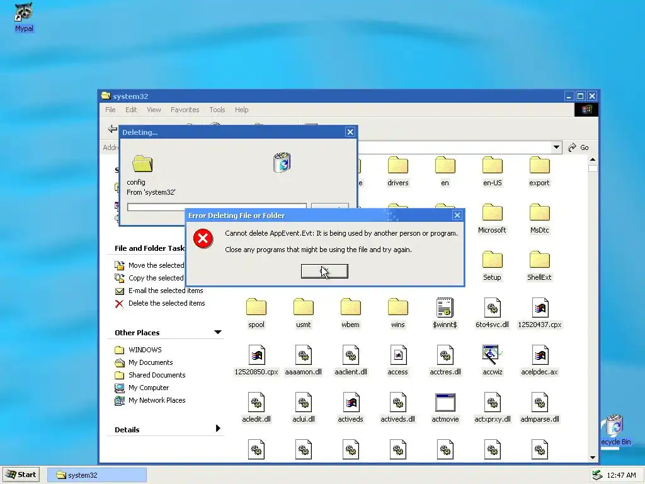
Task: Click the Deleting dialog progress bar
Action: click(x=217, y=207)
